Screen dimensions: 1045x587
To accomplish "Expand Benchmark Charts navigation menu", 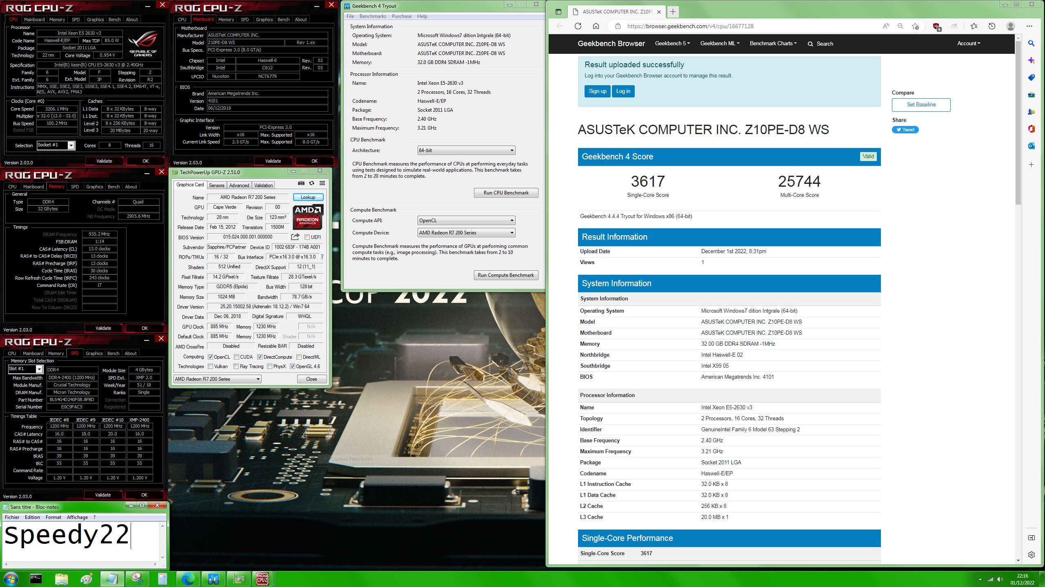I will 773,43.
